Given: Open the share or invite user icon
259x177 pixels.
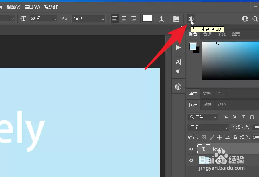Looking at the screenshot, I should tap(245, 19).
